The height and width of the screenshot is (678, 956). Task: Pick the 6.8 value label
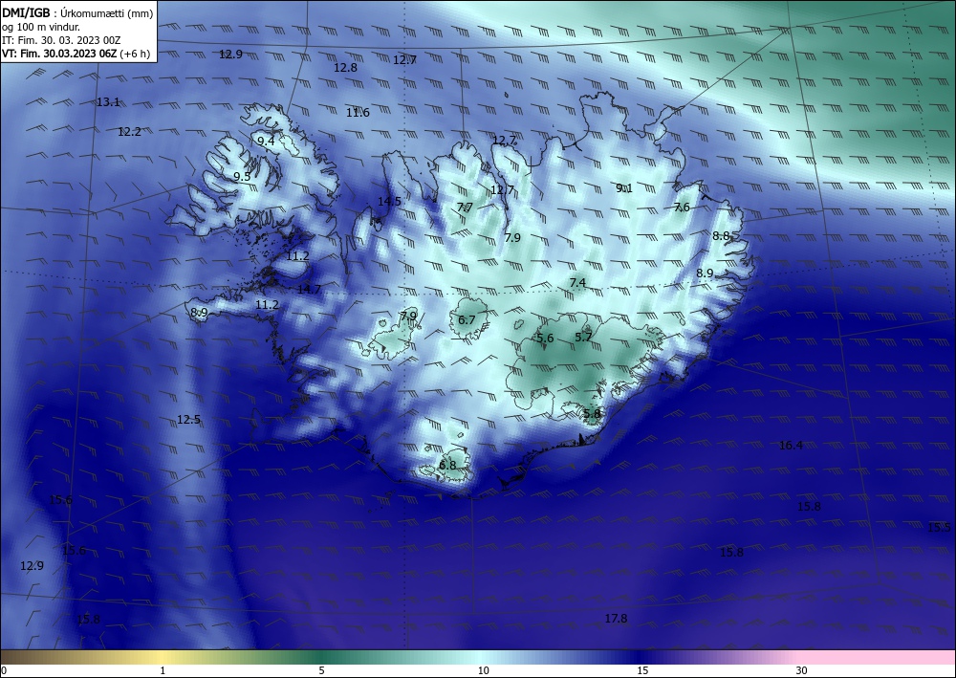[447, 465]
